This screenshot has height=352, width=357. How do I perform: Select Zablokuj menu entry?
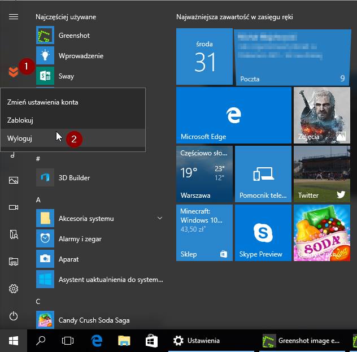coord(73,120)
